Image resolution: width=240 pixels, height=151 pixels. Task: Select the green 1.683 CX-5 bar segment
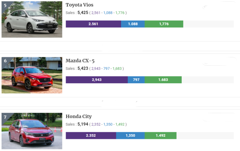tap(163, 80)
